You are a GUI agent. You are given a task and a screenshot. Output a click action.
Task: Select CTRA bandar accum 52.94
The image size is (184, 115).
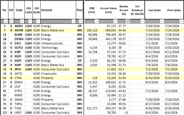tap(124, 78)
